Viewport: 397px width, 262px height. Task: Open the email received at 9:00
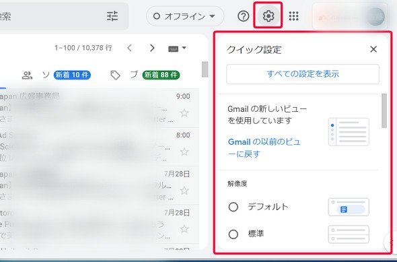coord(100,108)
